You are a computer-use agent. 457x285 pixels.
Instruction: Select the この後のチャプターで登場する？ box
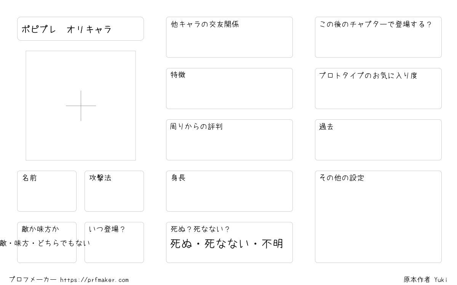click(x=378, y=37)
